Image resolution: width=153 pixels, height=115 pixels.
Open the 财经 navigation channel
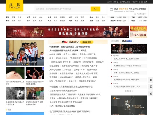8,20
